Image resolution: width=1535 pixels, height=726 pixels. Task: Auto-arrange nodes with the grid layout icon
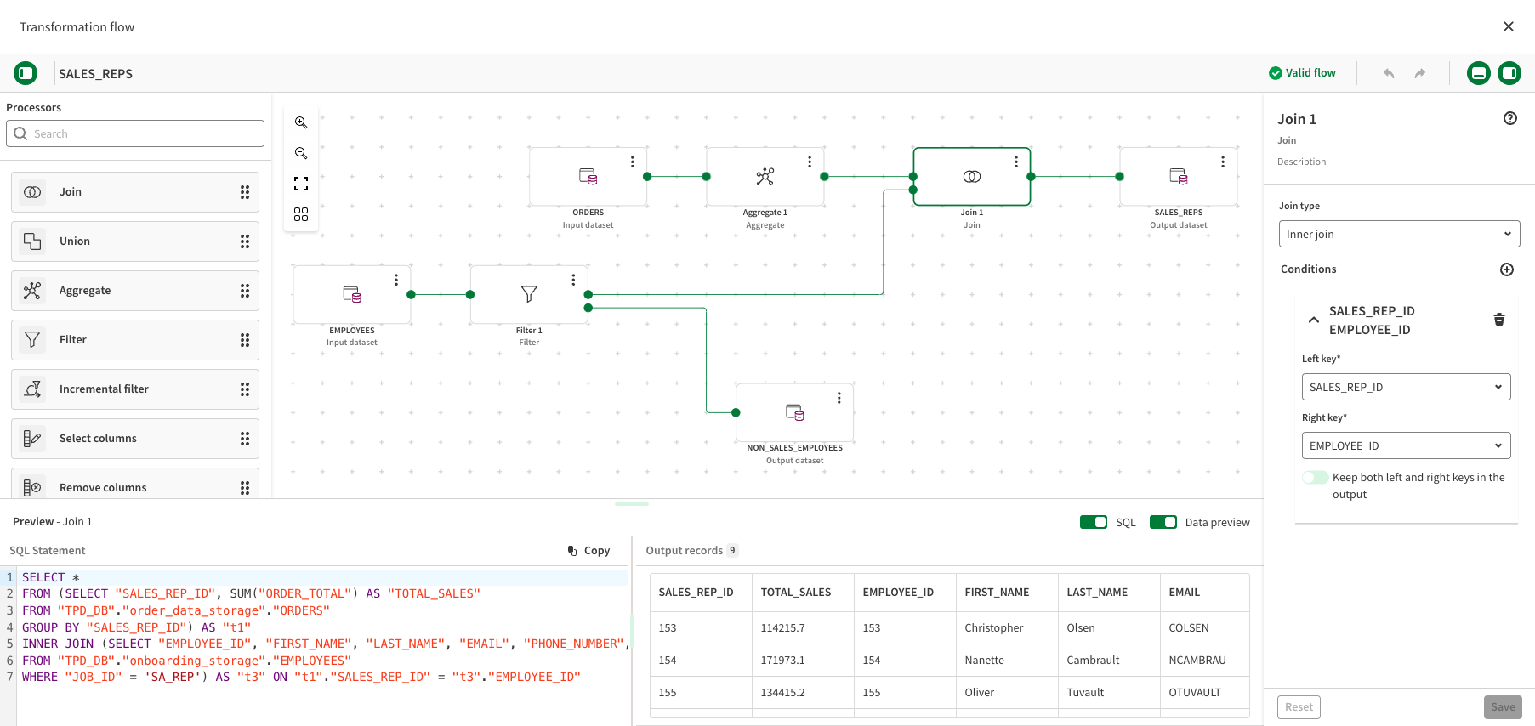[x=301, y=214]
